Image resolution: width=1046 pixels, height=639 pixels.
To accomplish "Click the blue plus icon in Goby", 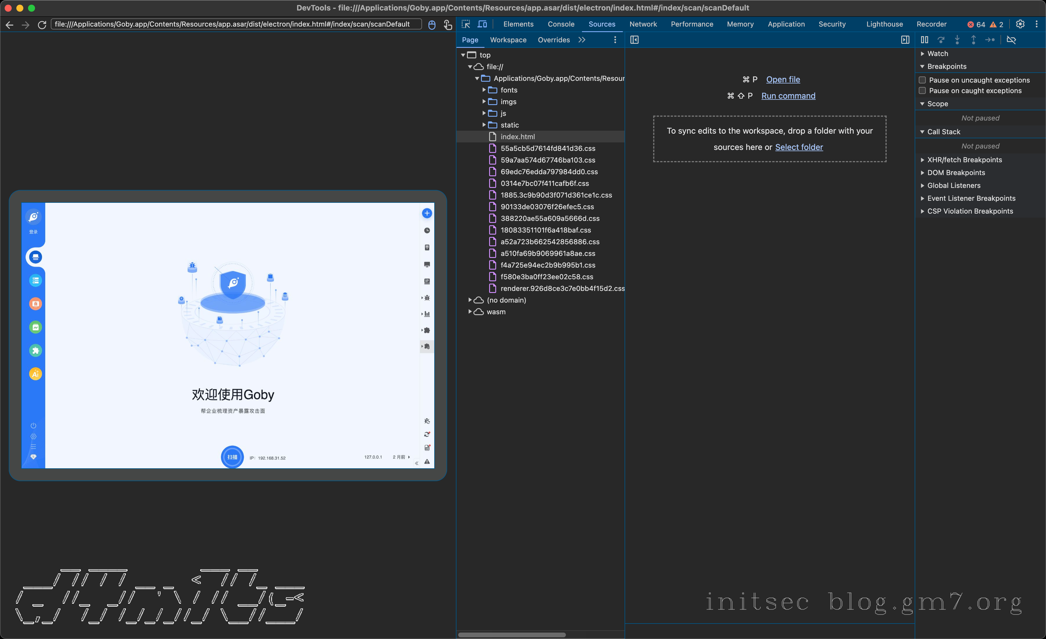I will 427,213.
